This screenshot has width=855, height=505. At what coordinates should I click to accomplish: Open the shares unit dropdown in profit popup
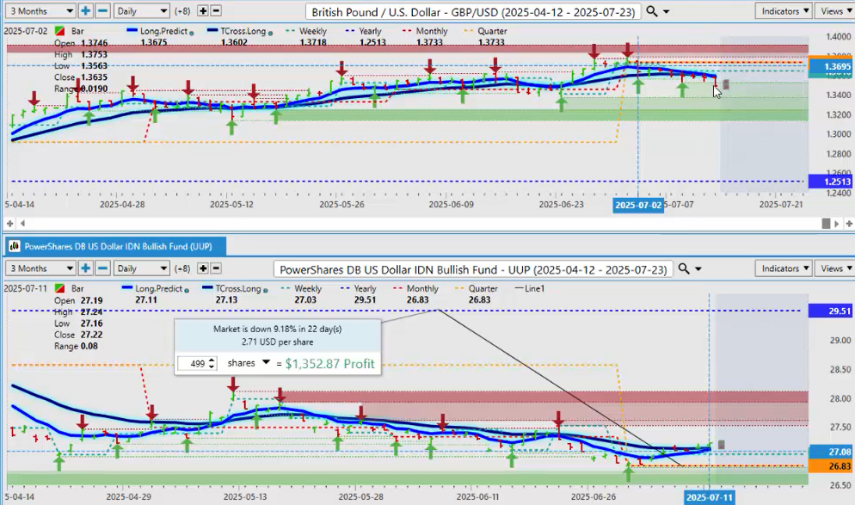point(248,363)
